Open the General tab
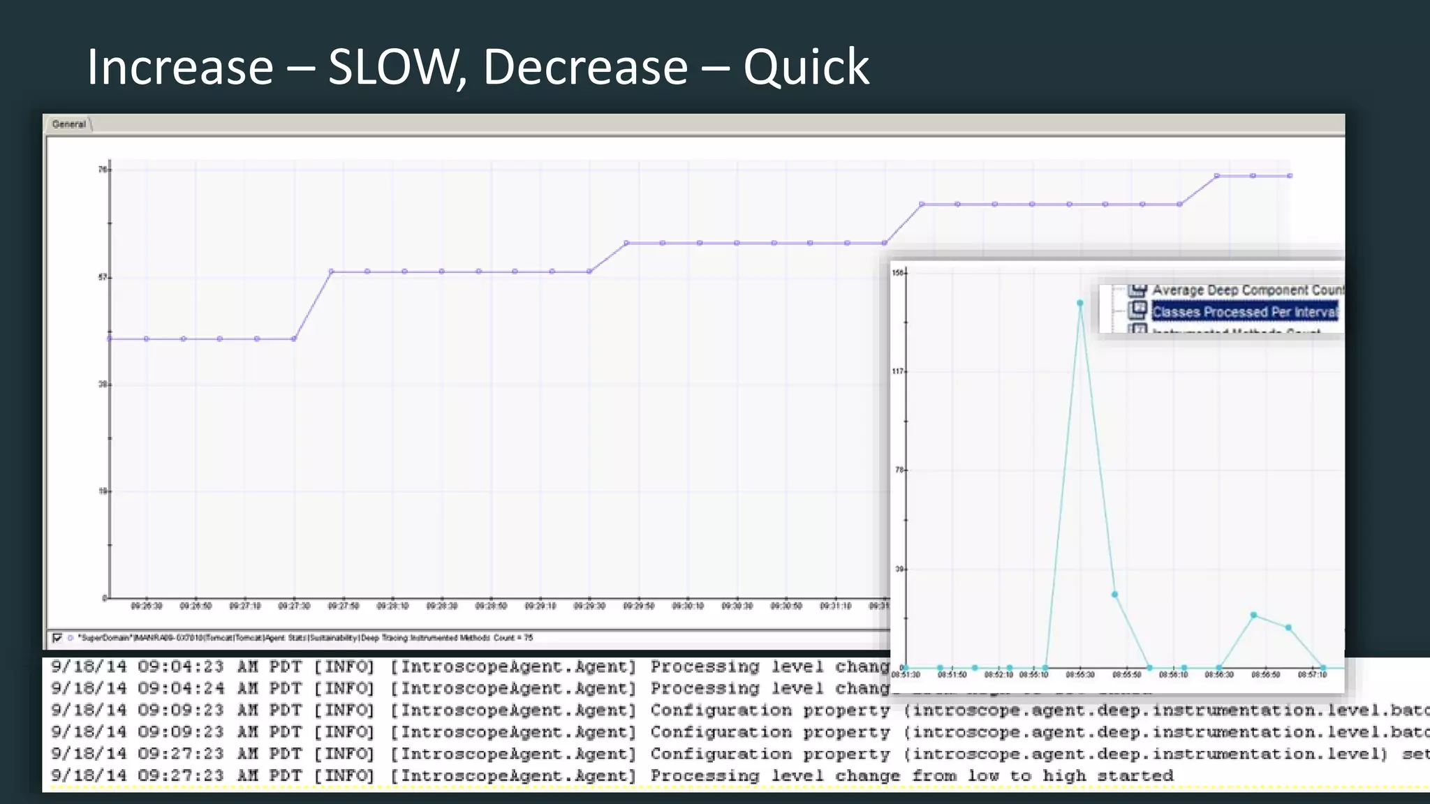Viewport: 1430px width, 804px height. (69, 124)
